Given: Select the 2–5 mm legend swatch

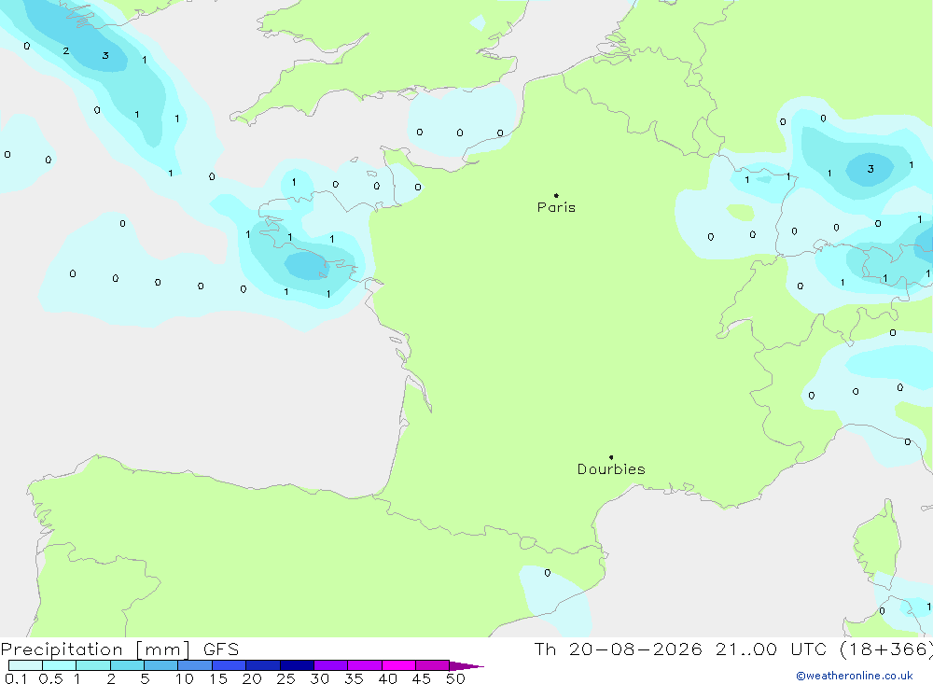Looking at the screenshot, I should click(127, 665).
